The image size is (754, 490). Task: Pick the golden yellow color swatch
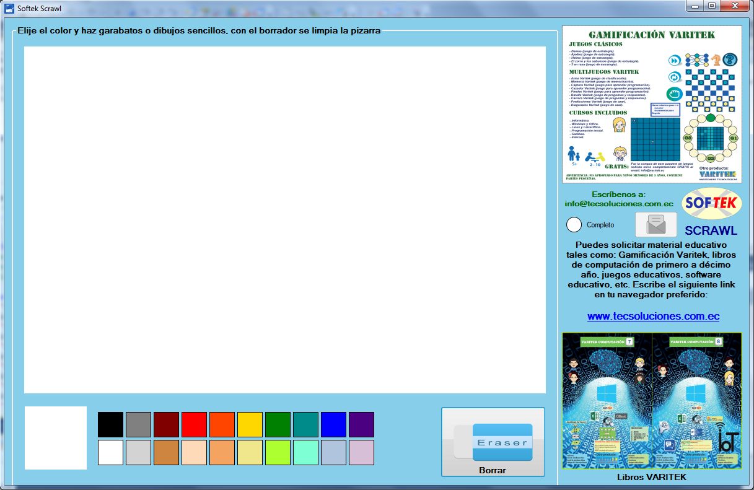[250, 424]
